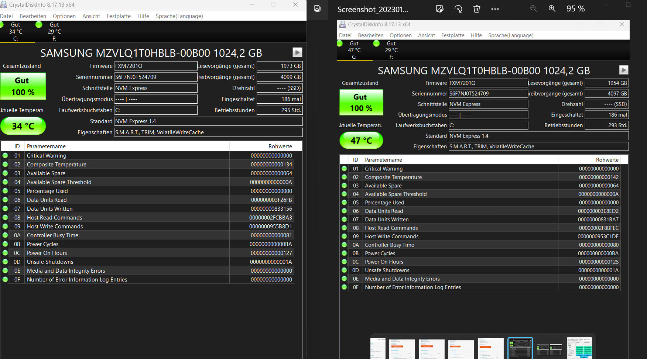647x359 pixels.
Task: Click the status dot of drive C: showing 34 °C
Action: pyautogui.click(x=1, y=25)
